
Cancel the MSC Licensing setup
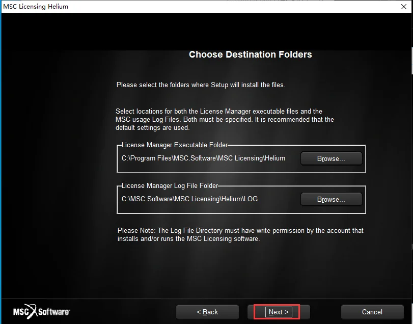point(372,312)
